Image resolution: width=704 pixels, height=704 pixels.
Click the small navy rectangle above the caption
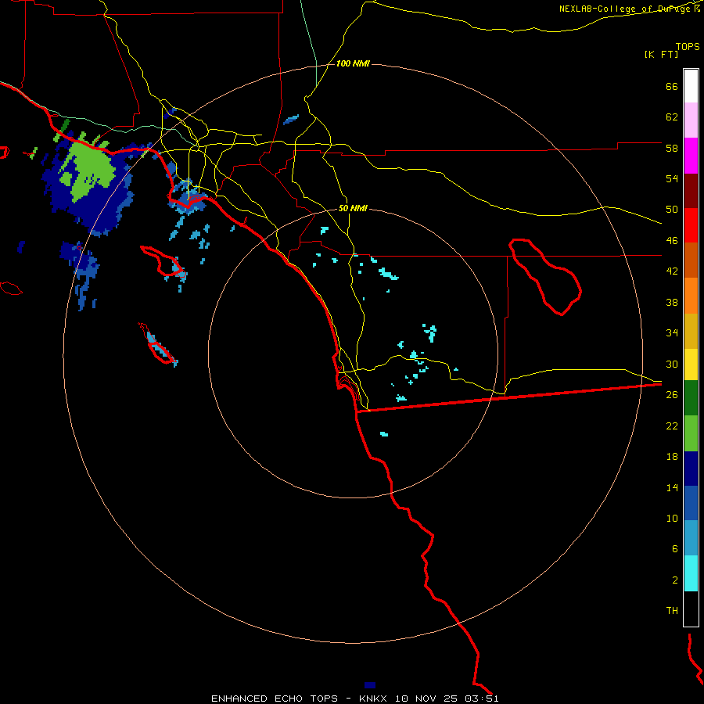[370, 685]
